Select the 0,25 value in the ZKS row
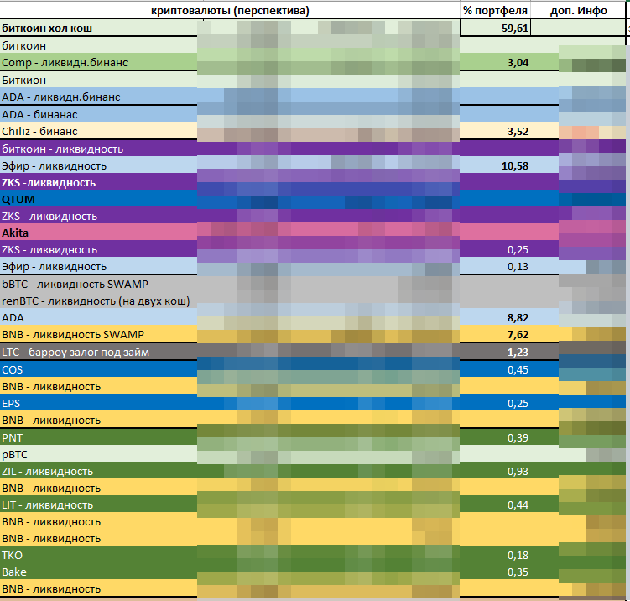 click(518, 249)
